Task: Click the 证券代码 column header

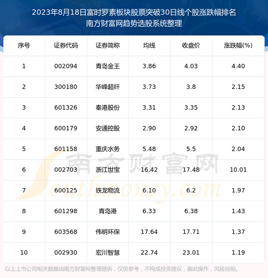Action: pos(66,46)
